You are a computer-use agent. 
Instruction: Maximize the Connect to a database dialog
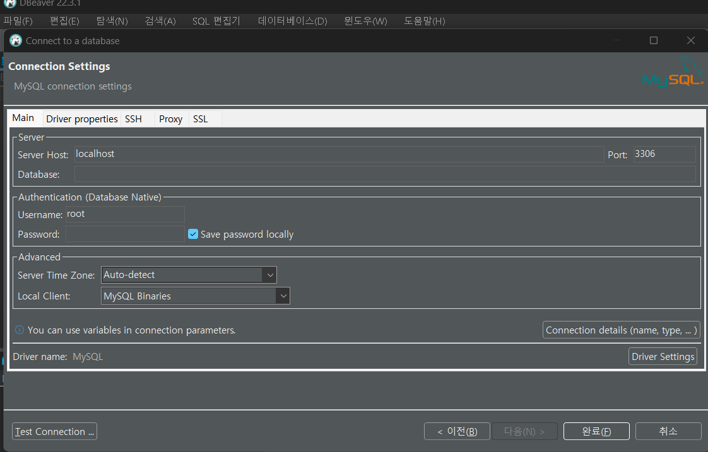coord(653,40)
